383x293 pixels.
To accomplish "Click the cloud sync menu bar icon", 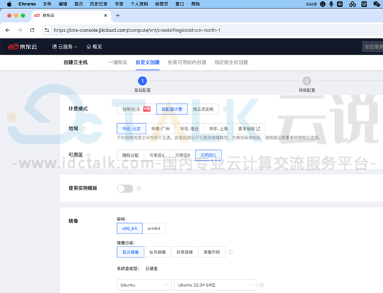I will [x=352, y=4].
